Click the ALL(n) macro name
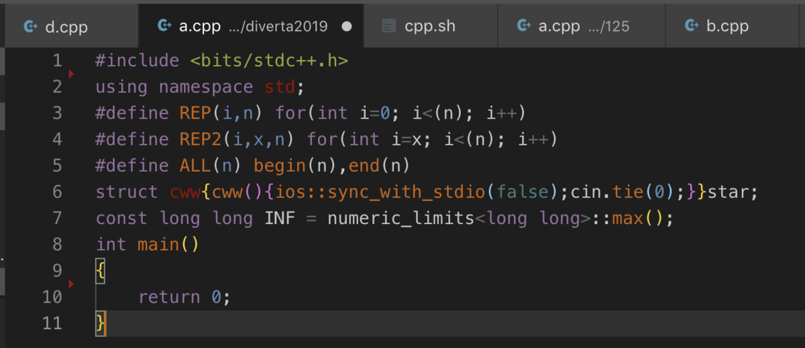The image size is (805, 348). point(211,166)
